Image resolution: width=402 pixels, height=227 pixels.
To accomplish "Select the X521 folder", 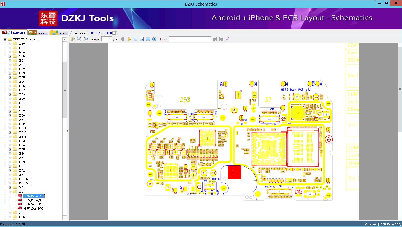I will click(x=21, y=107).
